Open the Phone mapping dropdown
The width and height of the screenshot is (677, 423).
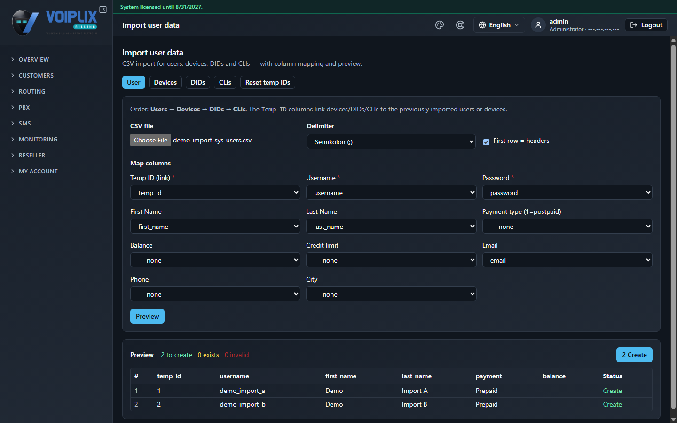click(215, 294)
